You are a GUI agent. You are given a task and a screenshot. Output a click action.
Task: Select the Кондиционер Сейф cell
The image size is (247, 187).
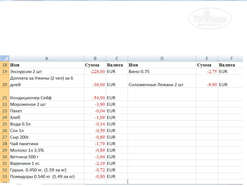(46, 98)
